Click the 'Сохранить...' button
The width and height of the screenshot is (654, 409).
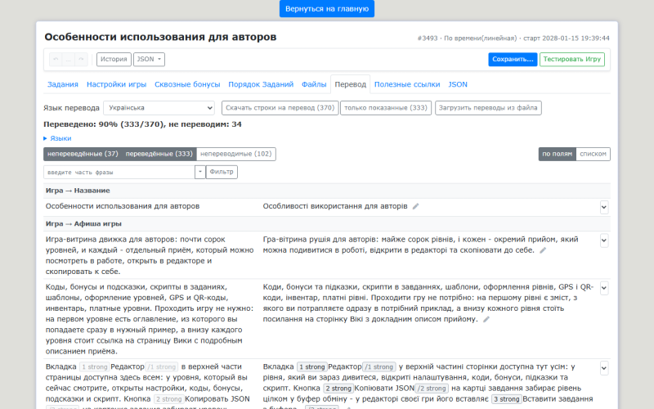pyautogui.click(x=513, y=59)
